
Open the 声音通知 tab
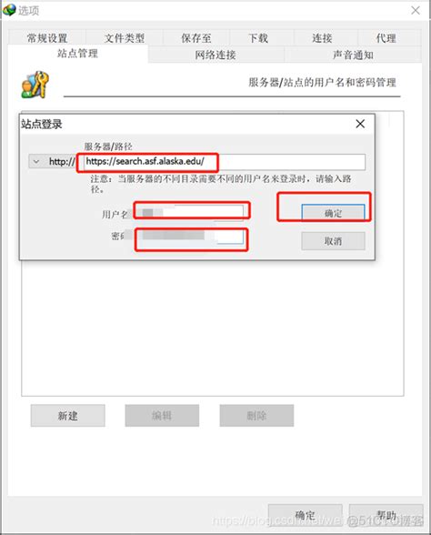353,55
